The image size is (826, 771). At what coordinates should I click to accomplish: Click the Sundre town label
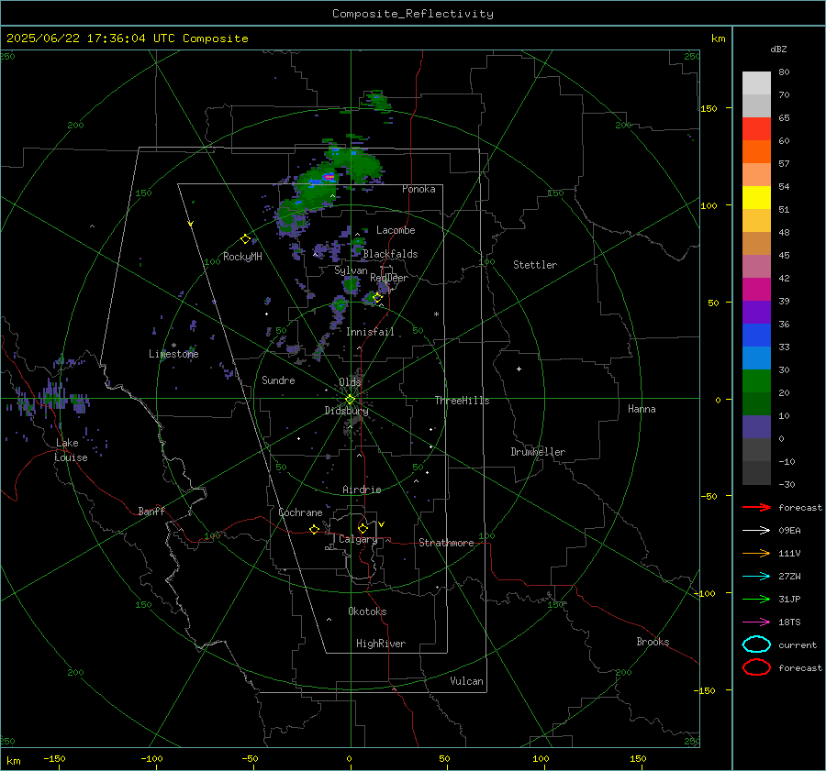(x=278, y=380)
